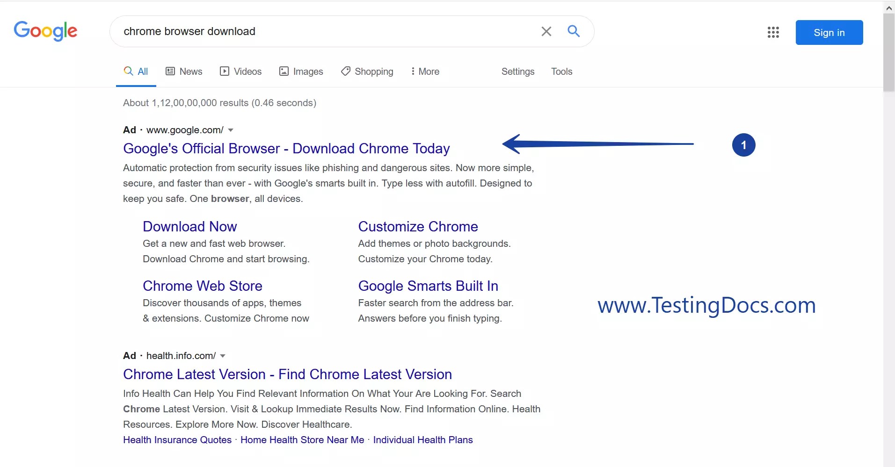Open the Download Now link
Viewport: 895px width, 467px height.
(189, 227)
